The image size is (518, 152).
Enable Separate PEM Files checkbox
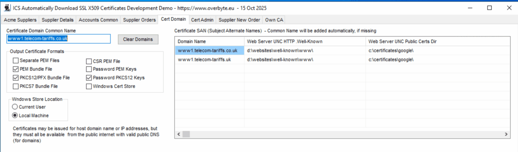pos(15,61)
